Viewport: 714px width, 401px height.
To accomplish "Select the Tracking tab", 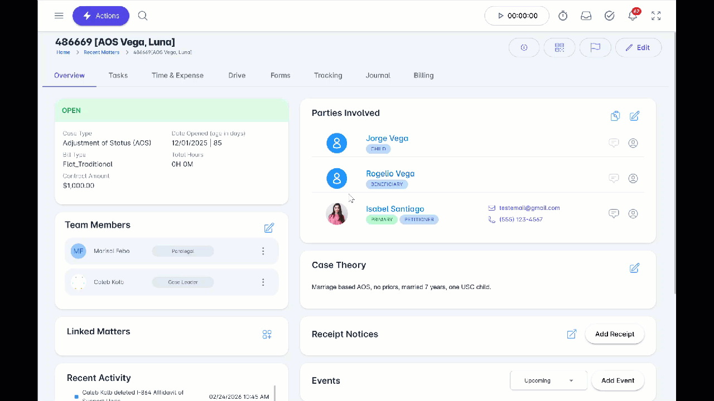I will (x=328, y=75).
